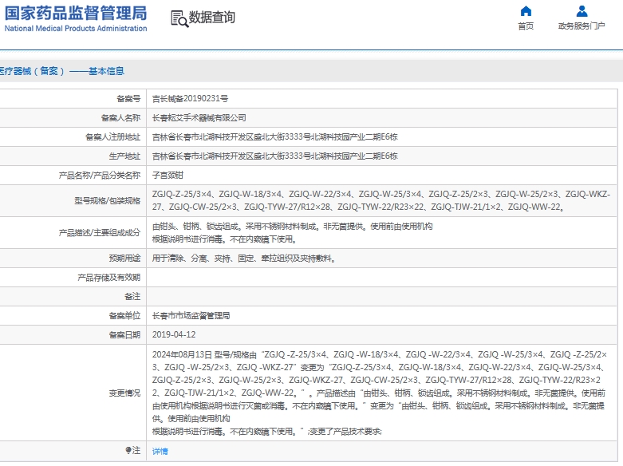Click the 医疗器械（备案）基本信息 section heading
This screenshot has width=623, height=466.
(61, 71)
